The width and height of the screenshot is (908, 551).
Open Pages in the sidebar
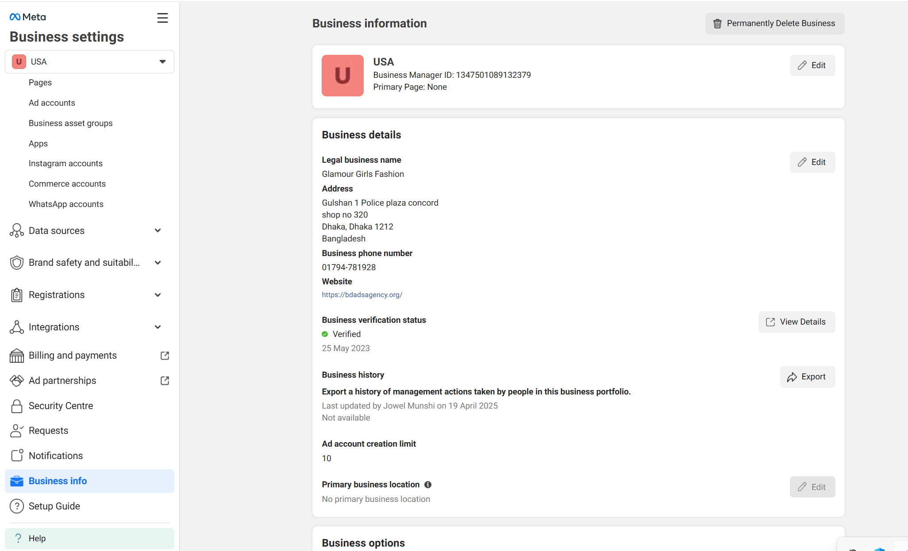(x=40, y=82)
